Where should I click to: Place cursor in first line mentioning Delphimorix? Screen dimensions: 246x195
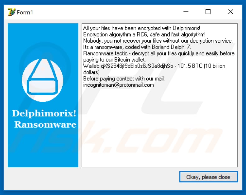tap(141, 28)
